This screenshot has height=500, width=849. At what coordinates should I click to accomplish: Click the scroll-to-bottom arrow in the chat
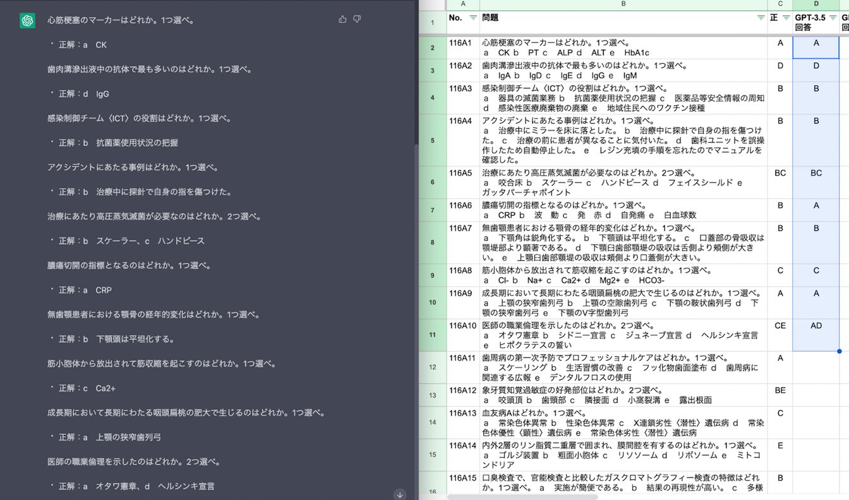tap(399, 494)
